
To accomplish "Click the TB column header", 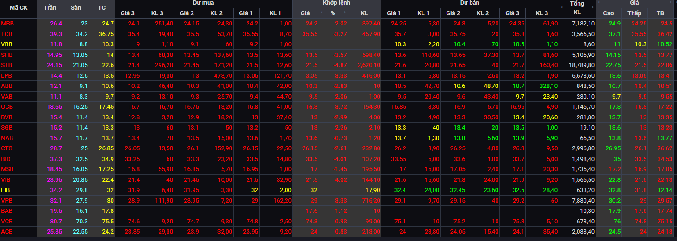I will (660, 13).
